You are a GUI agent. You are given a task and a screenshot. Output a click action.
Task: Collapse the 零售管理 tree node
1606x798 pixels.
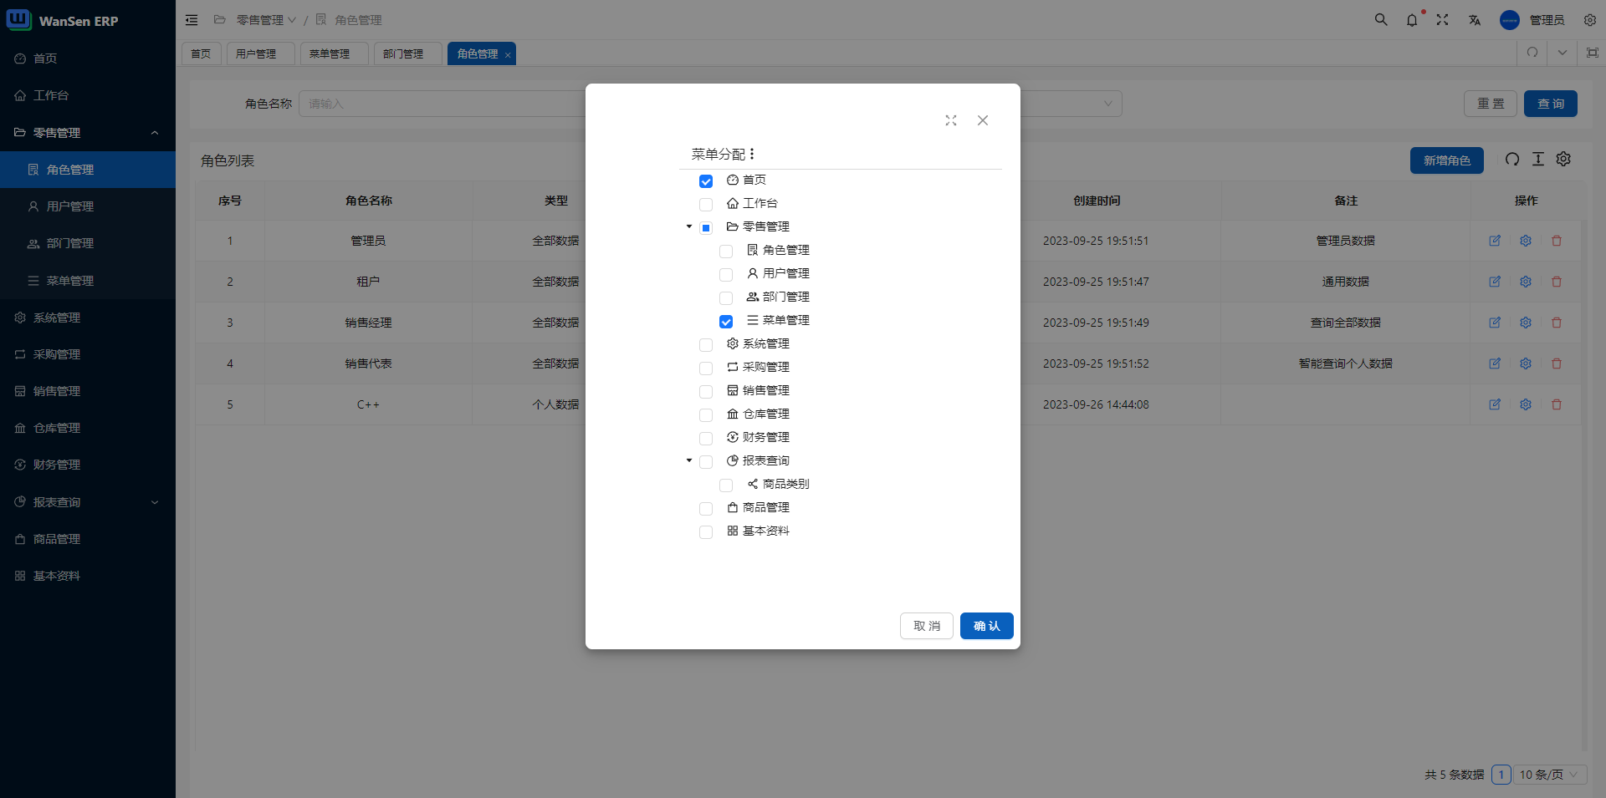point(689,226)
